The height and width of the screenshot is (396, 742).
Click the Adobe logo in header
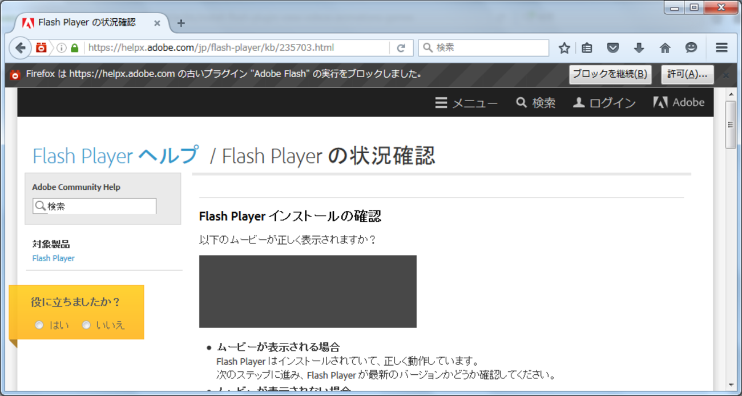pyautogui.click(x=679, y=103)
